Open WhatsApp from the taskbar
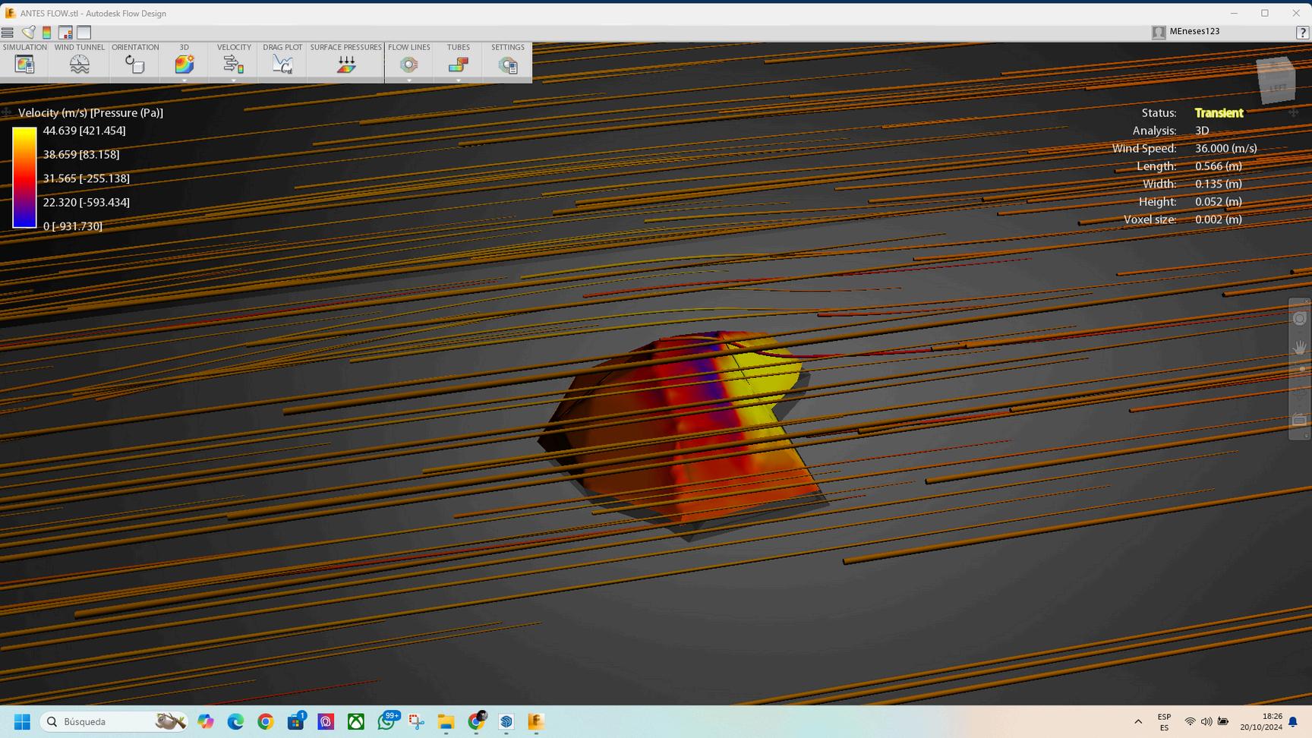Viewport: 1312px width, 738px height. [x=386, y=721]
